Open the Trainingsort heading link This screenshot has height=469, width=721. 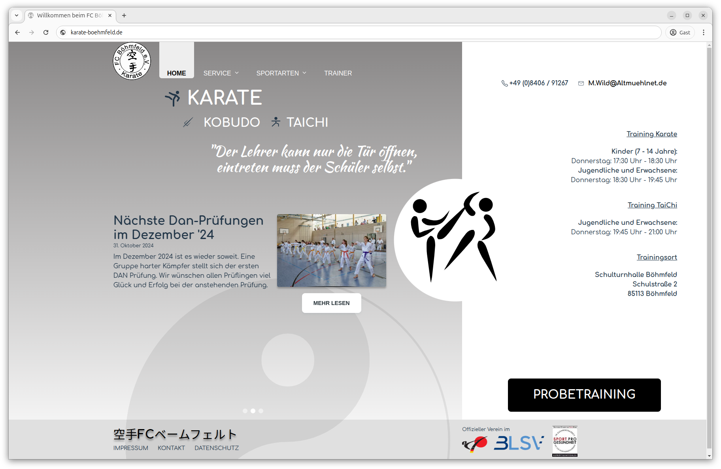click(657, 257)
